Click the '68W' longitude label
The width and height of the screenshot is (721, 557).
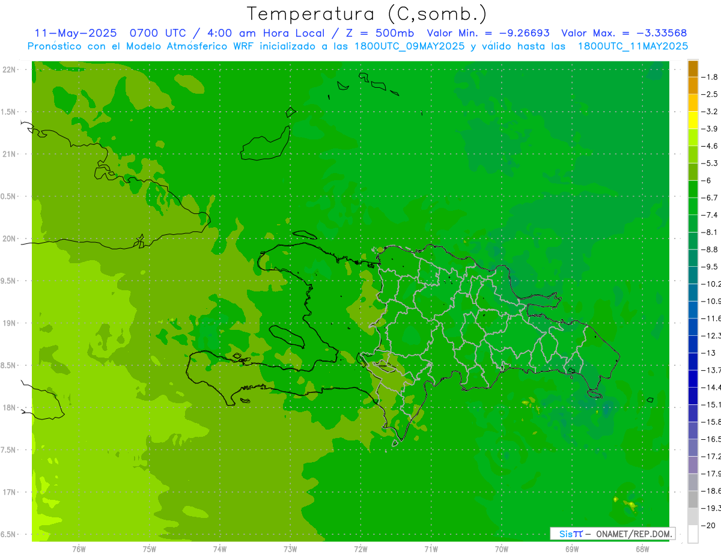click(642, 549)
